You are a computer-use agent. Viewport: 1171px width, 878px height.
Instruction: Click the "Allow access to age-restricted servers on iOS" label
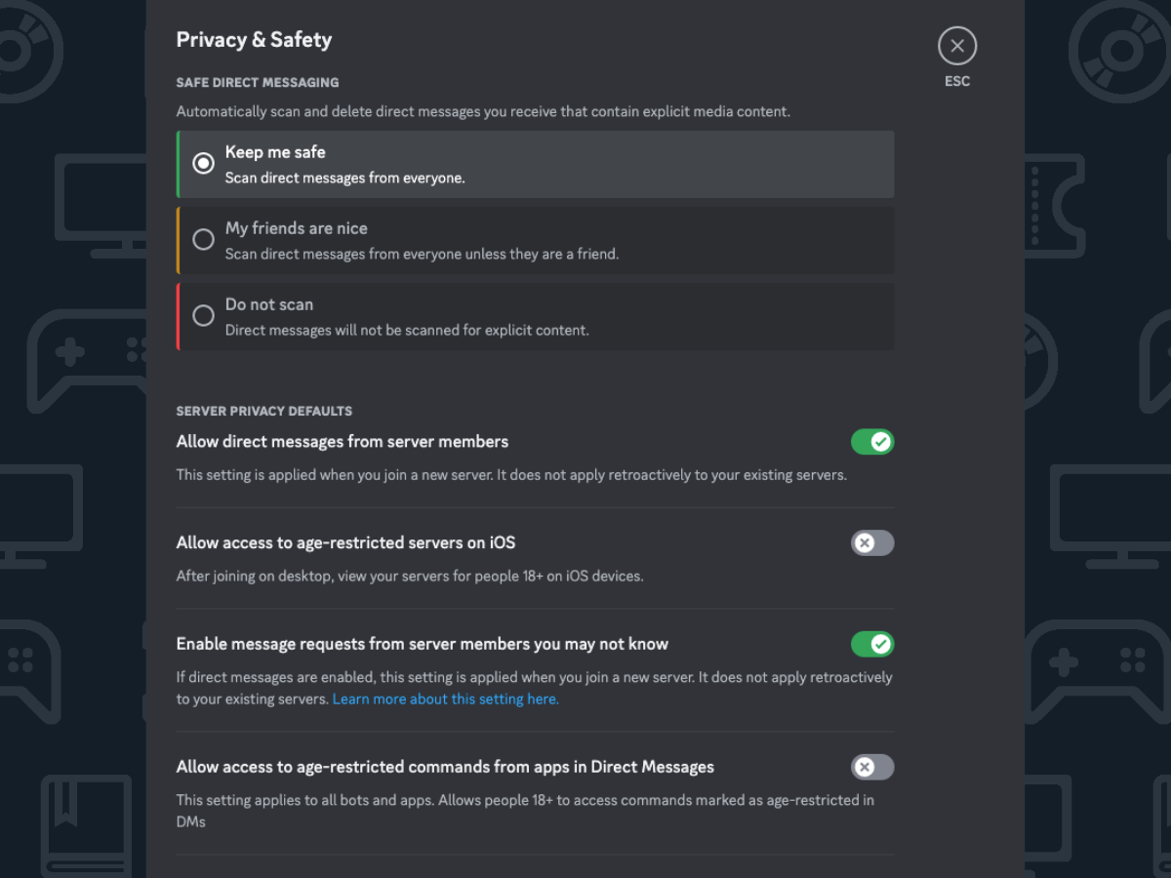(345, 543)
